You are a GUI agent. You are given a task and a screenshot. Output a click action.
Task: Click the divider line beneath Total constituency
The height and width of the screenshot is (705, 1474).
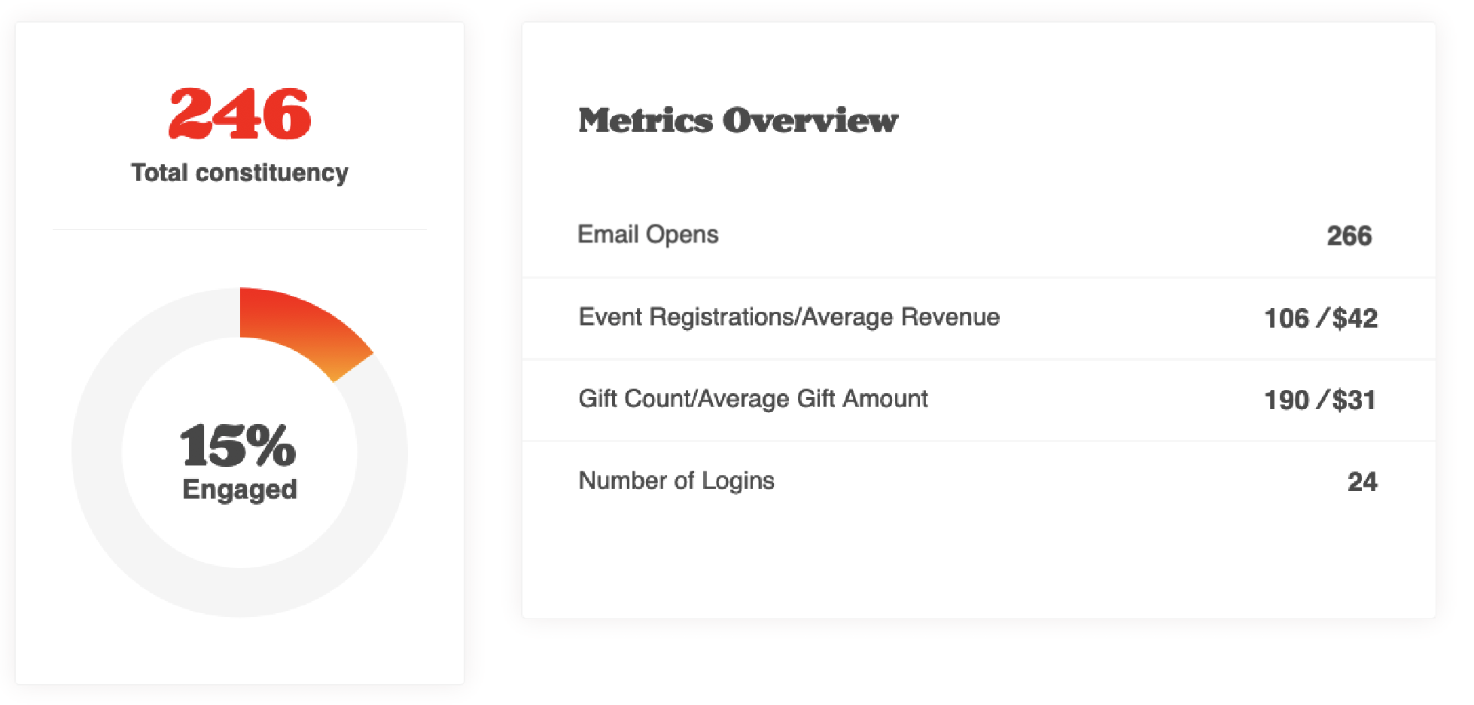[239, 229]
